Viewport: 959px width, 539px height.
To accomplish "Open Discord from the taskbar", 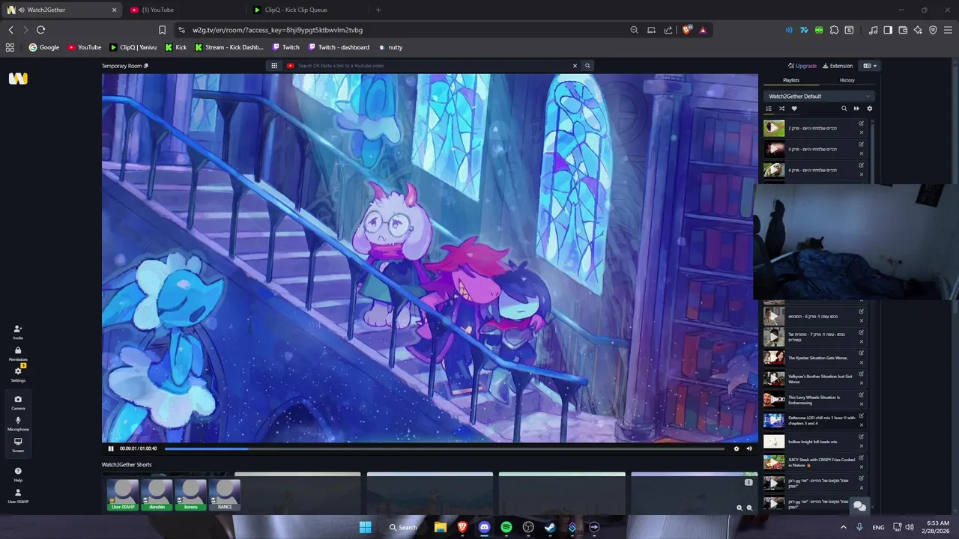I will [x=484, y=527].
